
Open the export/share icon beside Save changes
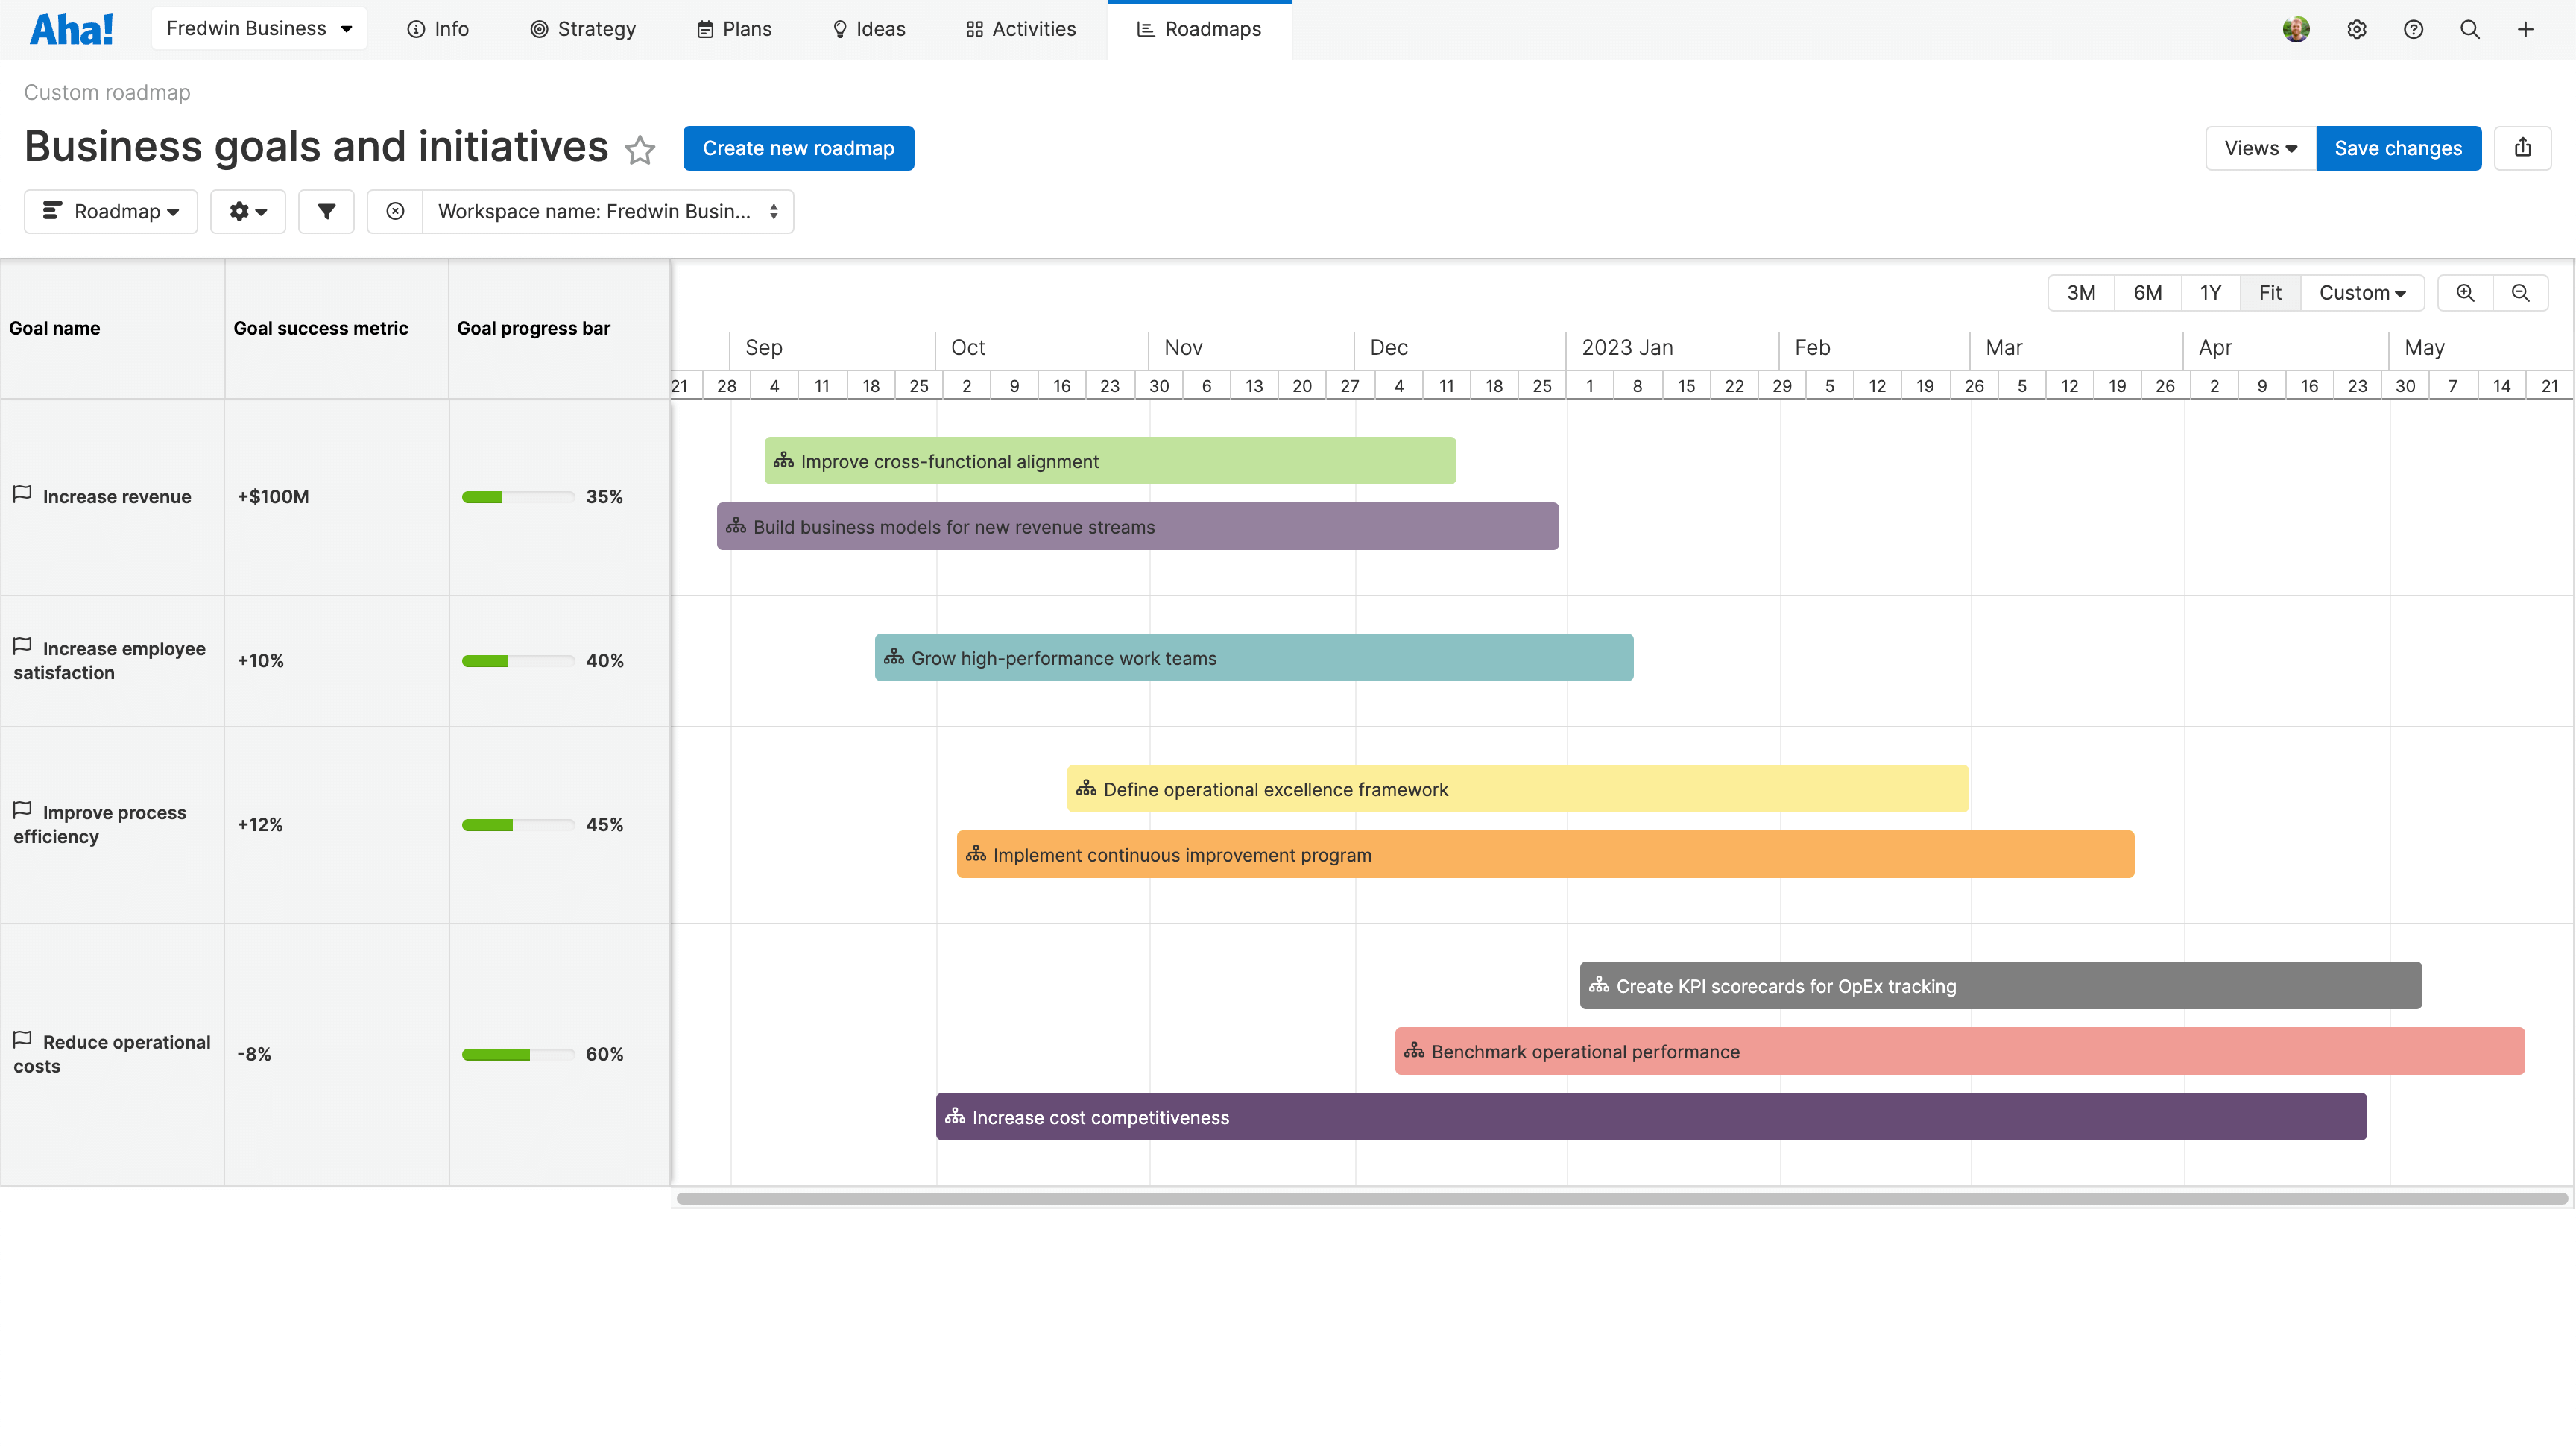2523,148
